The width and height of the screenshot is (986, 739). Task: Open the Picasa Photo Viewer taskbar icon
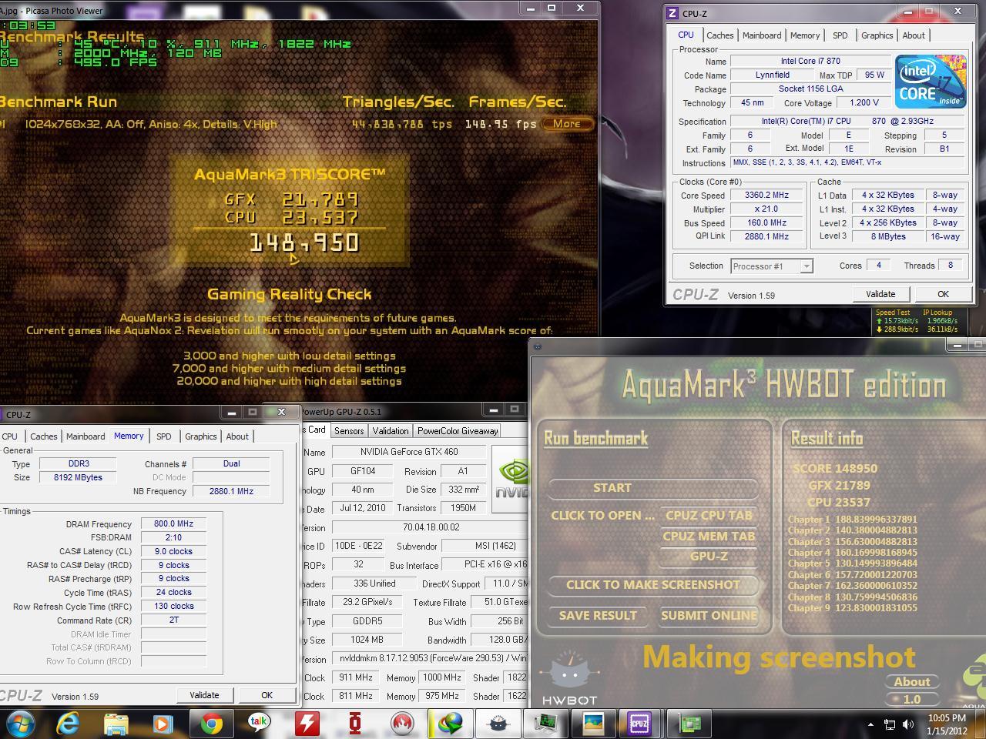593,724
